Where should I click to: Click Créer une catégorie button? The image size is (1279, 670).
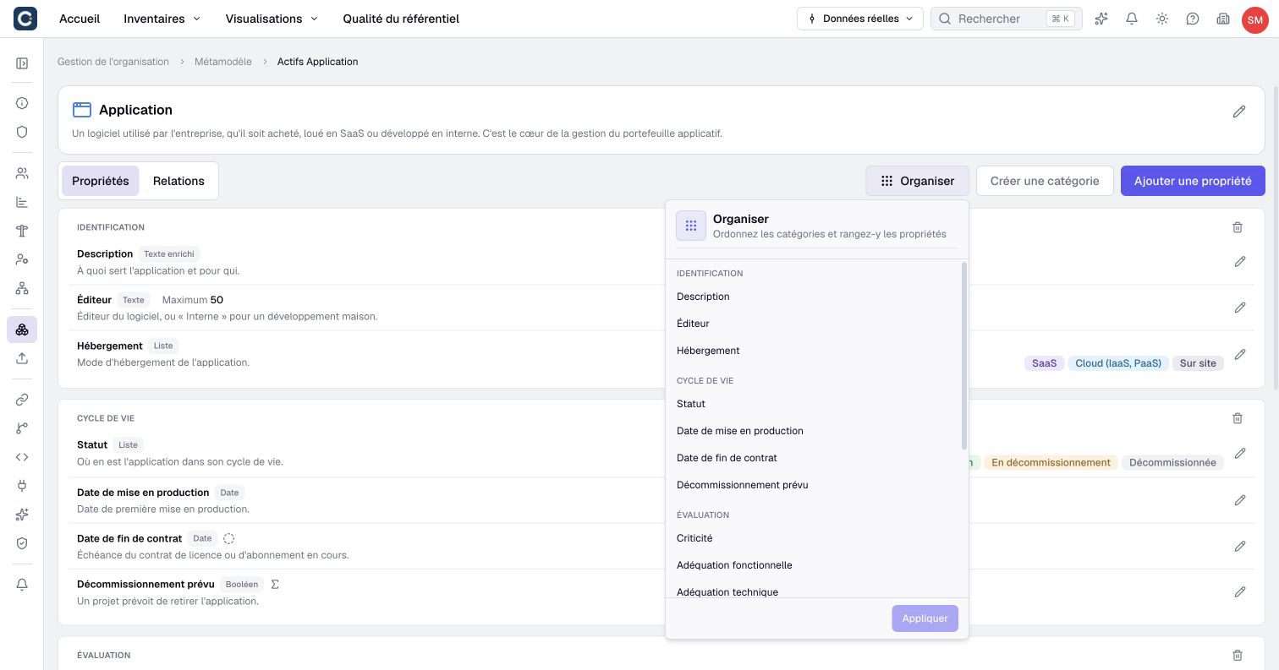tap(1045, 181)
